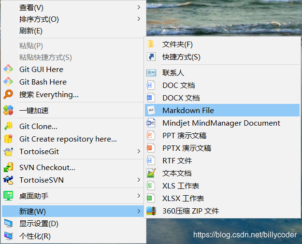Click the PPTX 演示文稿 file icon
The height and width of the screenshot is (244, 302).
pyautogui.click(x=151, y=148)
